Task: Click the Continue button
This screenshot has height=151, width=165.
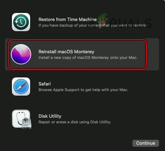Action: (146, 143)
